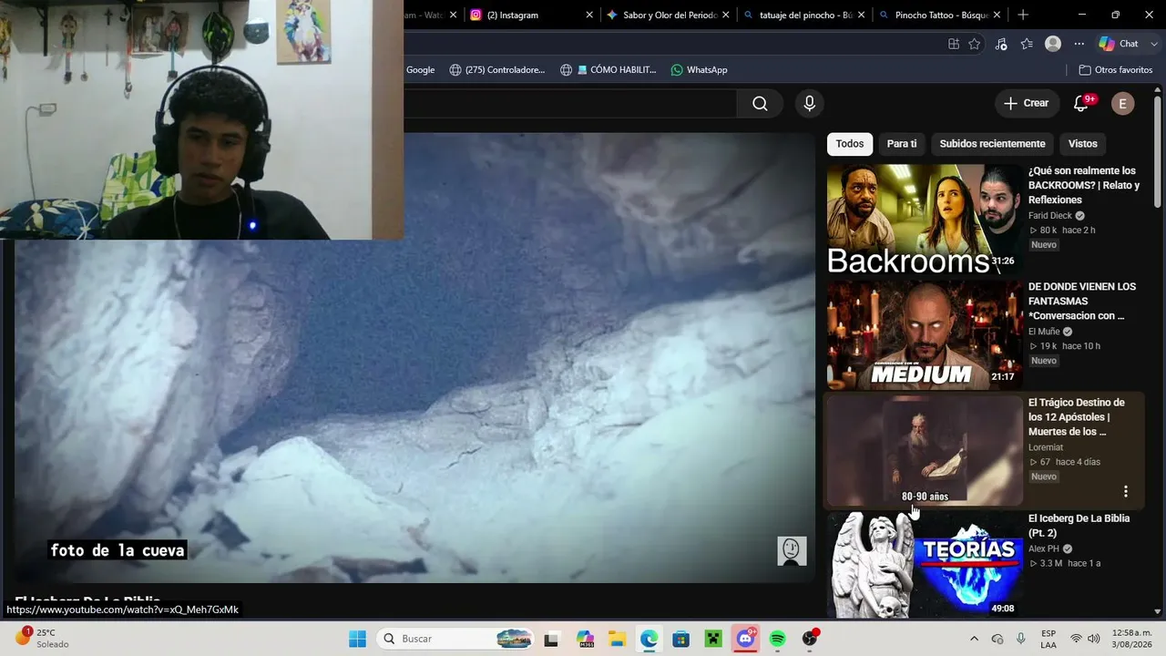Screen dimensions: 1166x656
Task: Show hidden tray icons chevron
Action: [974, 639]
